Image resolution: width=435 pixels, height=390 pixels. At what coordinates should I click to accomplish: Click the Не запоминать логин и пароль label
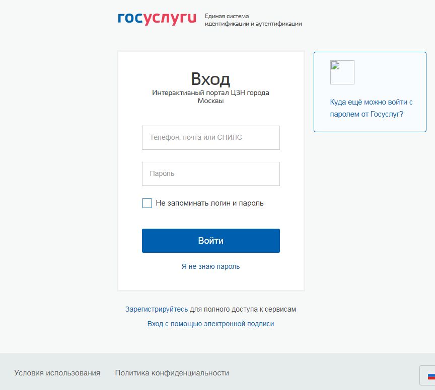point(210,203)
